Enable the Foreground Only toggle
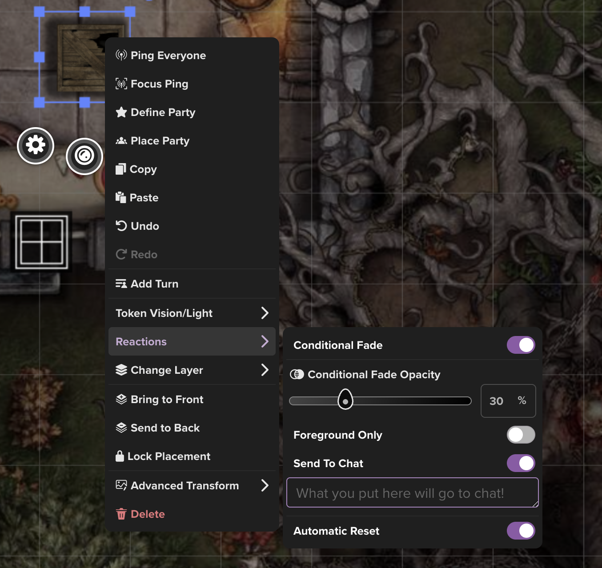This screenshot has height=568, width=602. coord(521,435)
